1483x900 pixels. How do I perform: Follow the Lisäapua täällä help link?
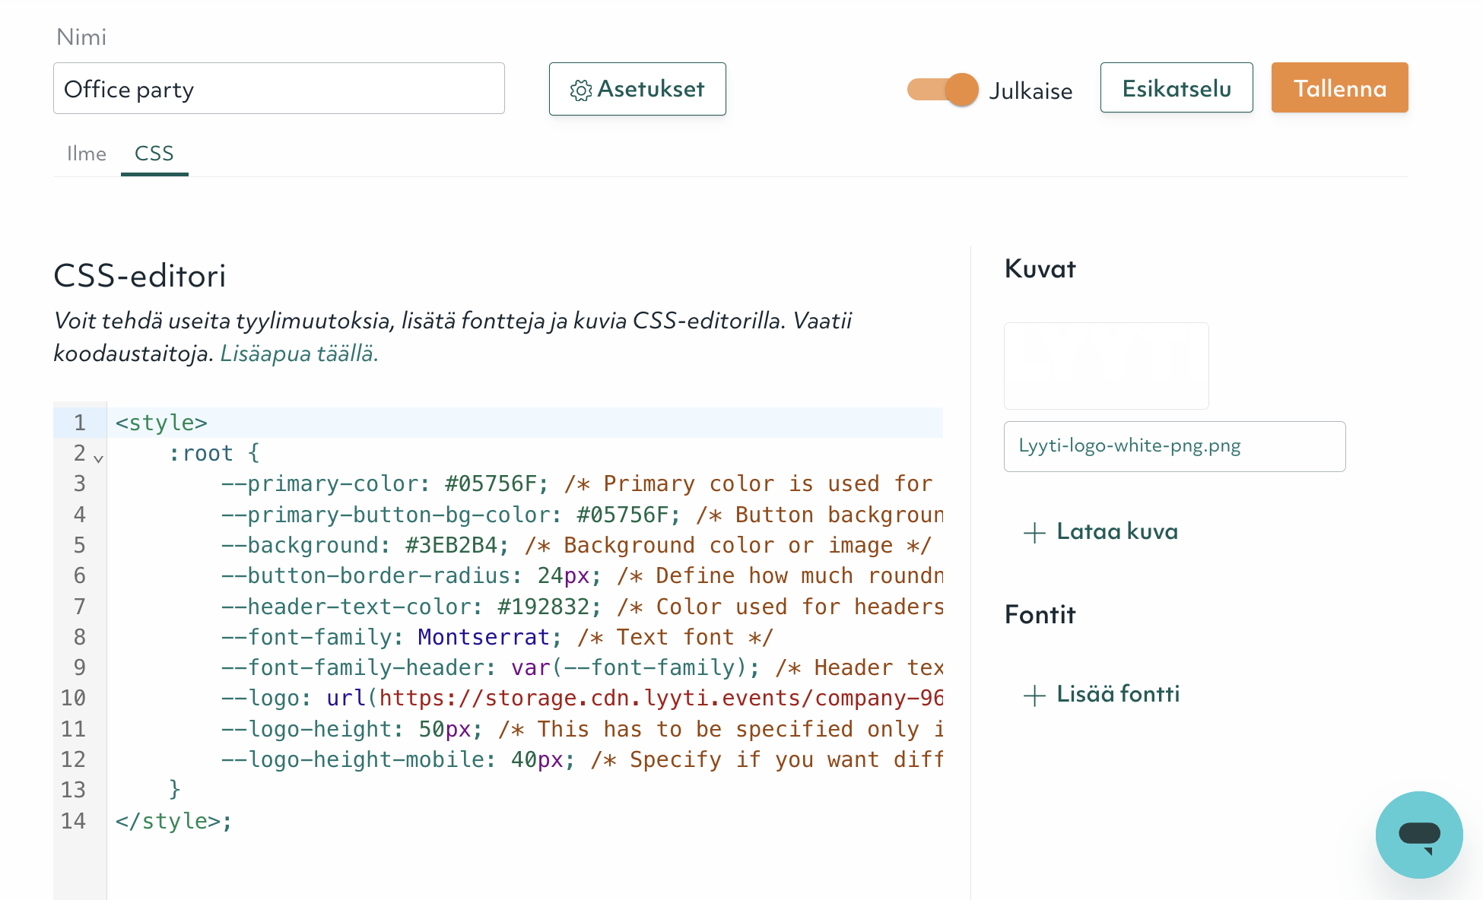click(x=299, y=353)
